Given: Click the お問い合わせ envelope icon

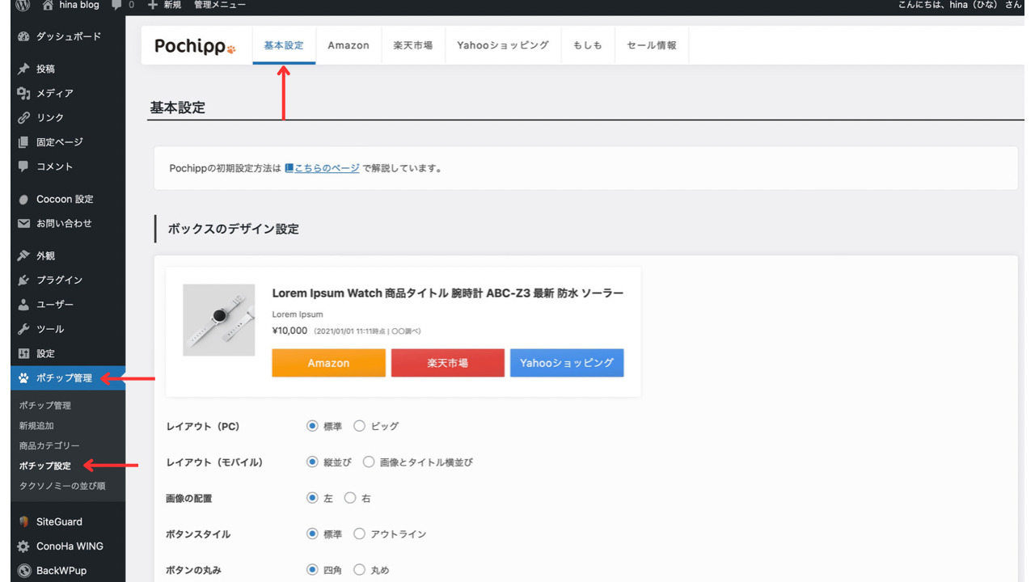Looking at the screenshot, I should pos(23,223).
